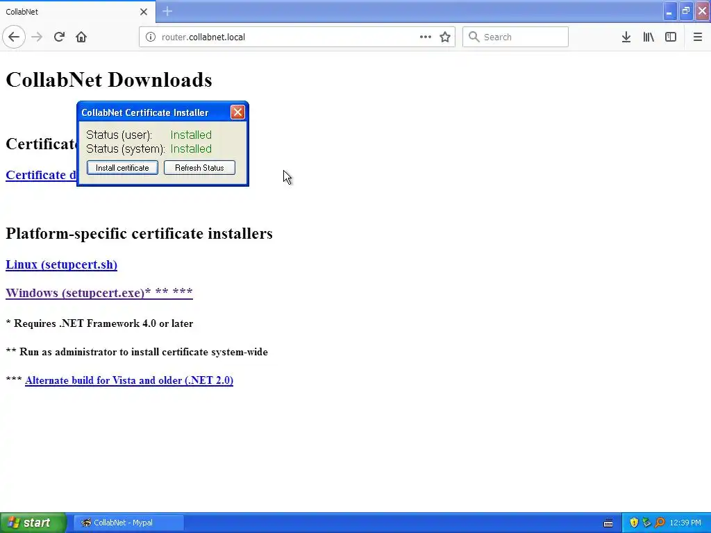Open the browser home page

[x=81, y=37]
